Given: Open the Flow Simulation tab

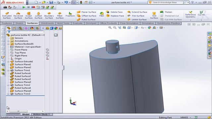Looking at the screenshot, I should [x=129, y=23].
